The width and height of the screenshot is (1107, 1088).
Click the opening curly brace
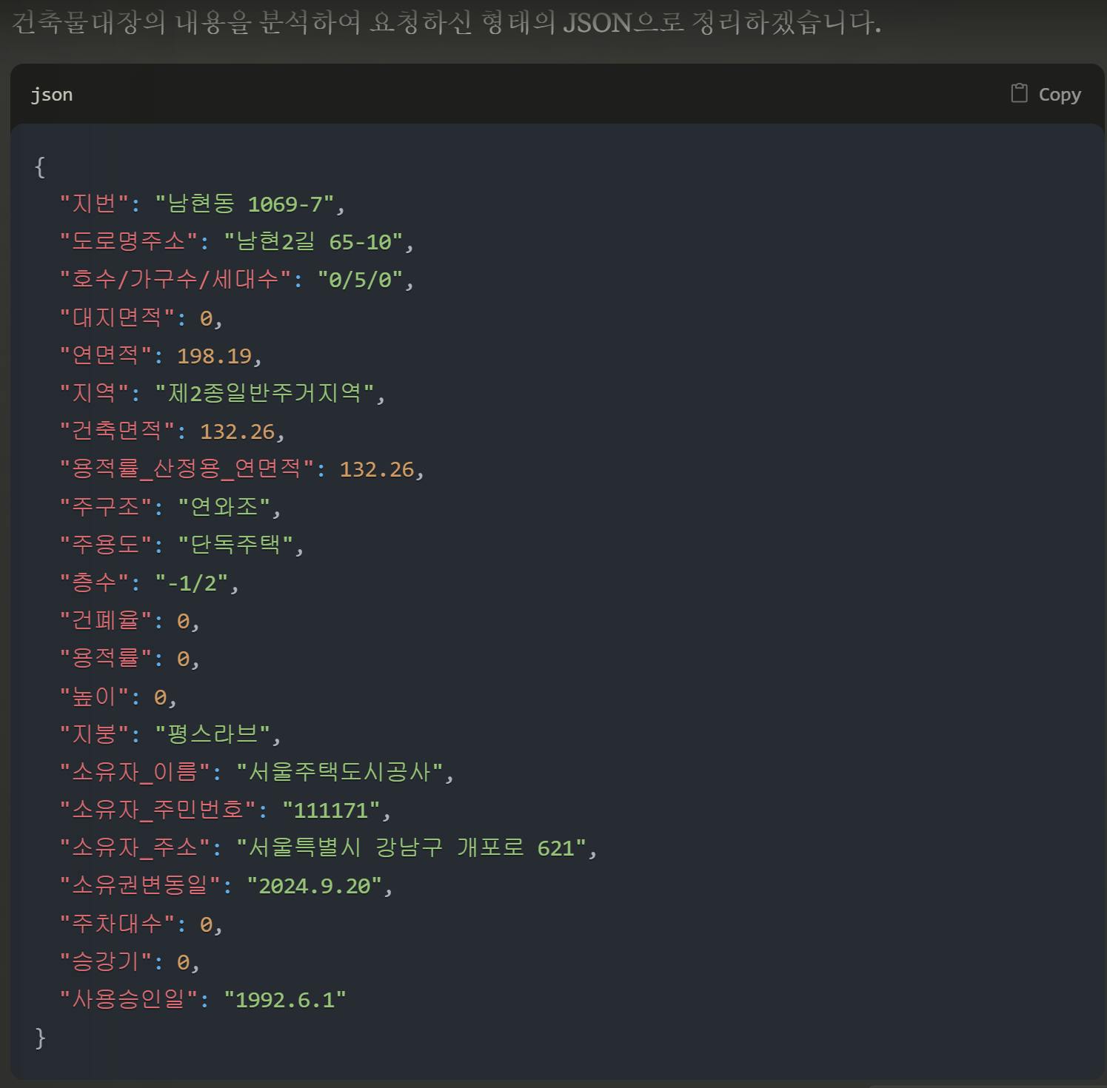pyautogui.click(x=40, y=167)
